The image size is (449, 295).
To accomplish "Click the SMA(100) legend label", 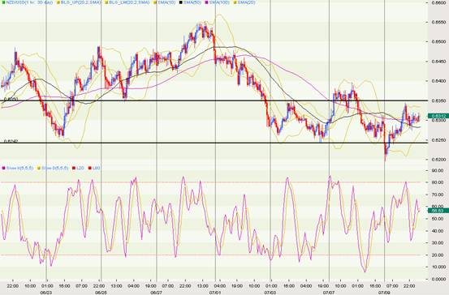I will point(220,2).
